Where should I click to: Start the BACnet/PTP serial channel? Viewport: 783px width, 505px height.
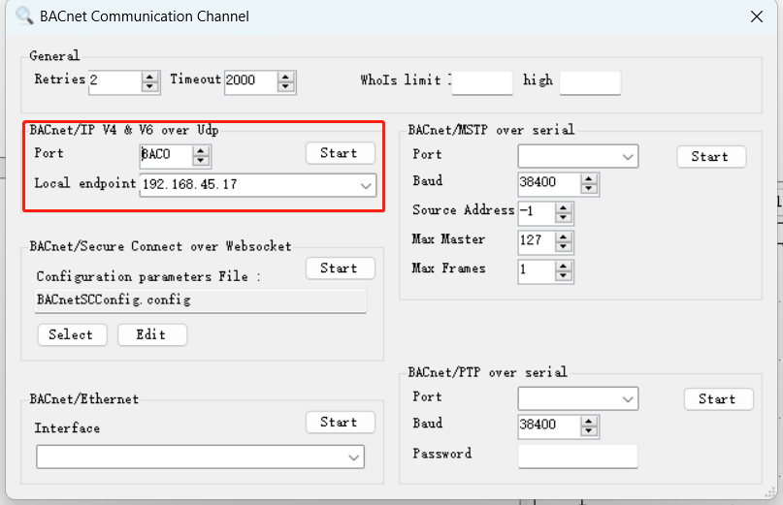(717, 399)
